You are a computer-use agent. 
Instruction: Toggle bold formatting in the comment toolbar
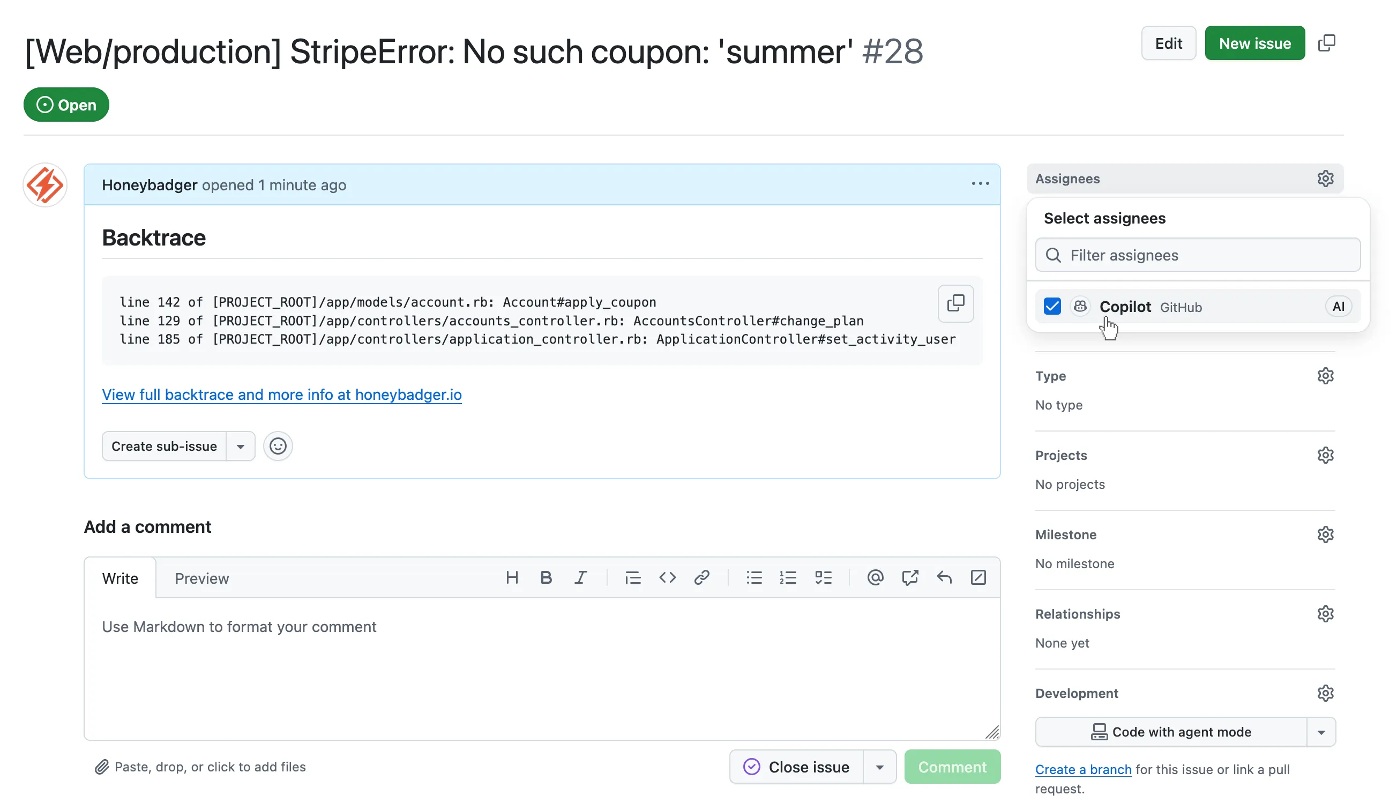[x=546, y=578]
